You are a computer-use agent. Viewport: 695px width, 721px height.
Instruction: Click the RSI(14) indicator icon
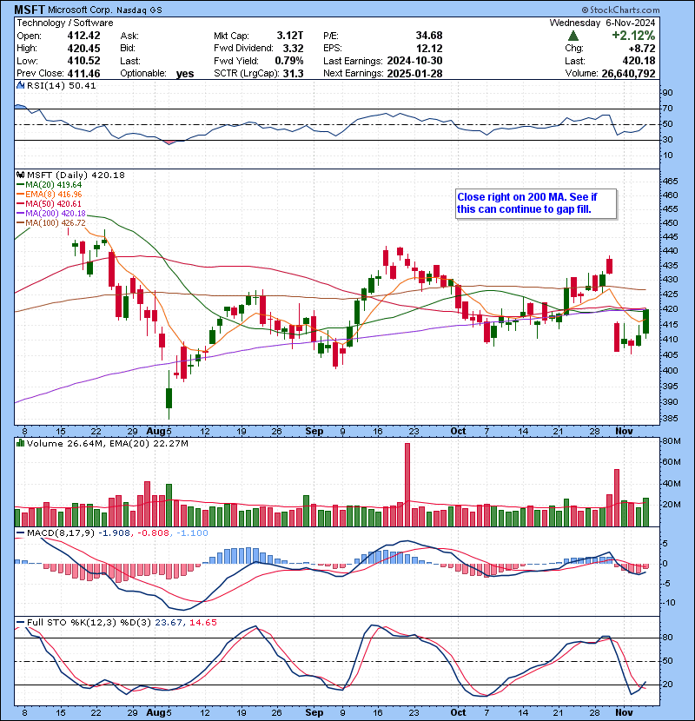20,85
